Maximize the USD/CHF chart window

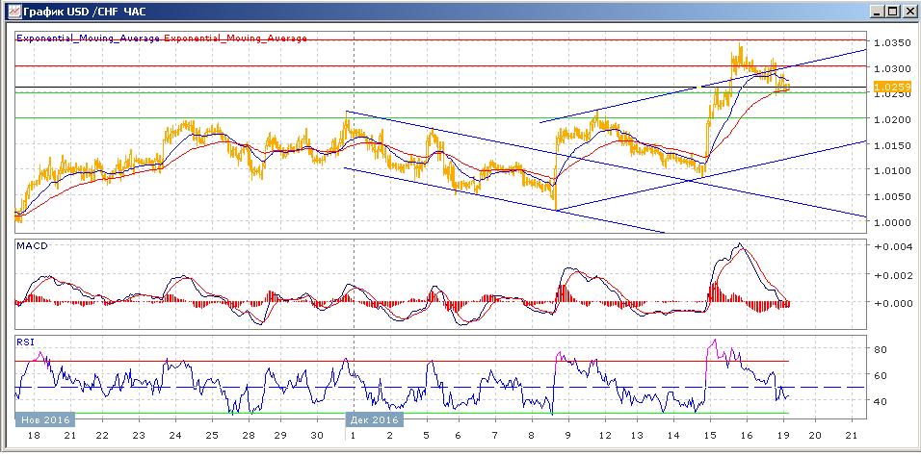(x=892, y=11)
